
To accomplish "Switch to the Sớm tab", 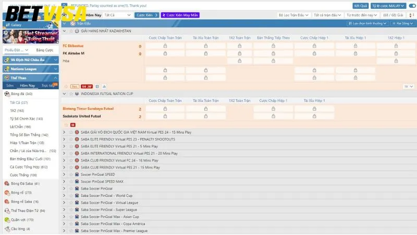I will coord(10,86).
